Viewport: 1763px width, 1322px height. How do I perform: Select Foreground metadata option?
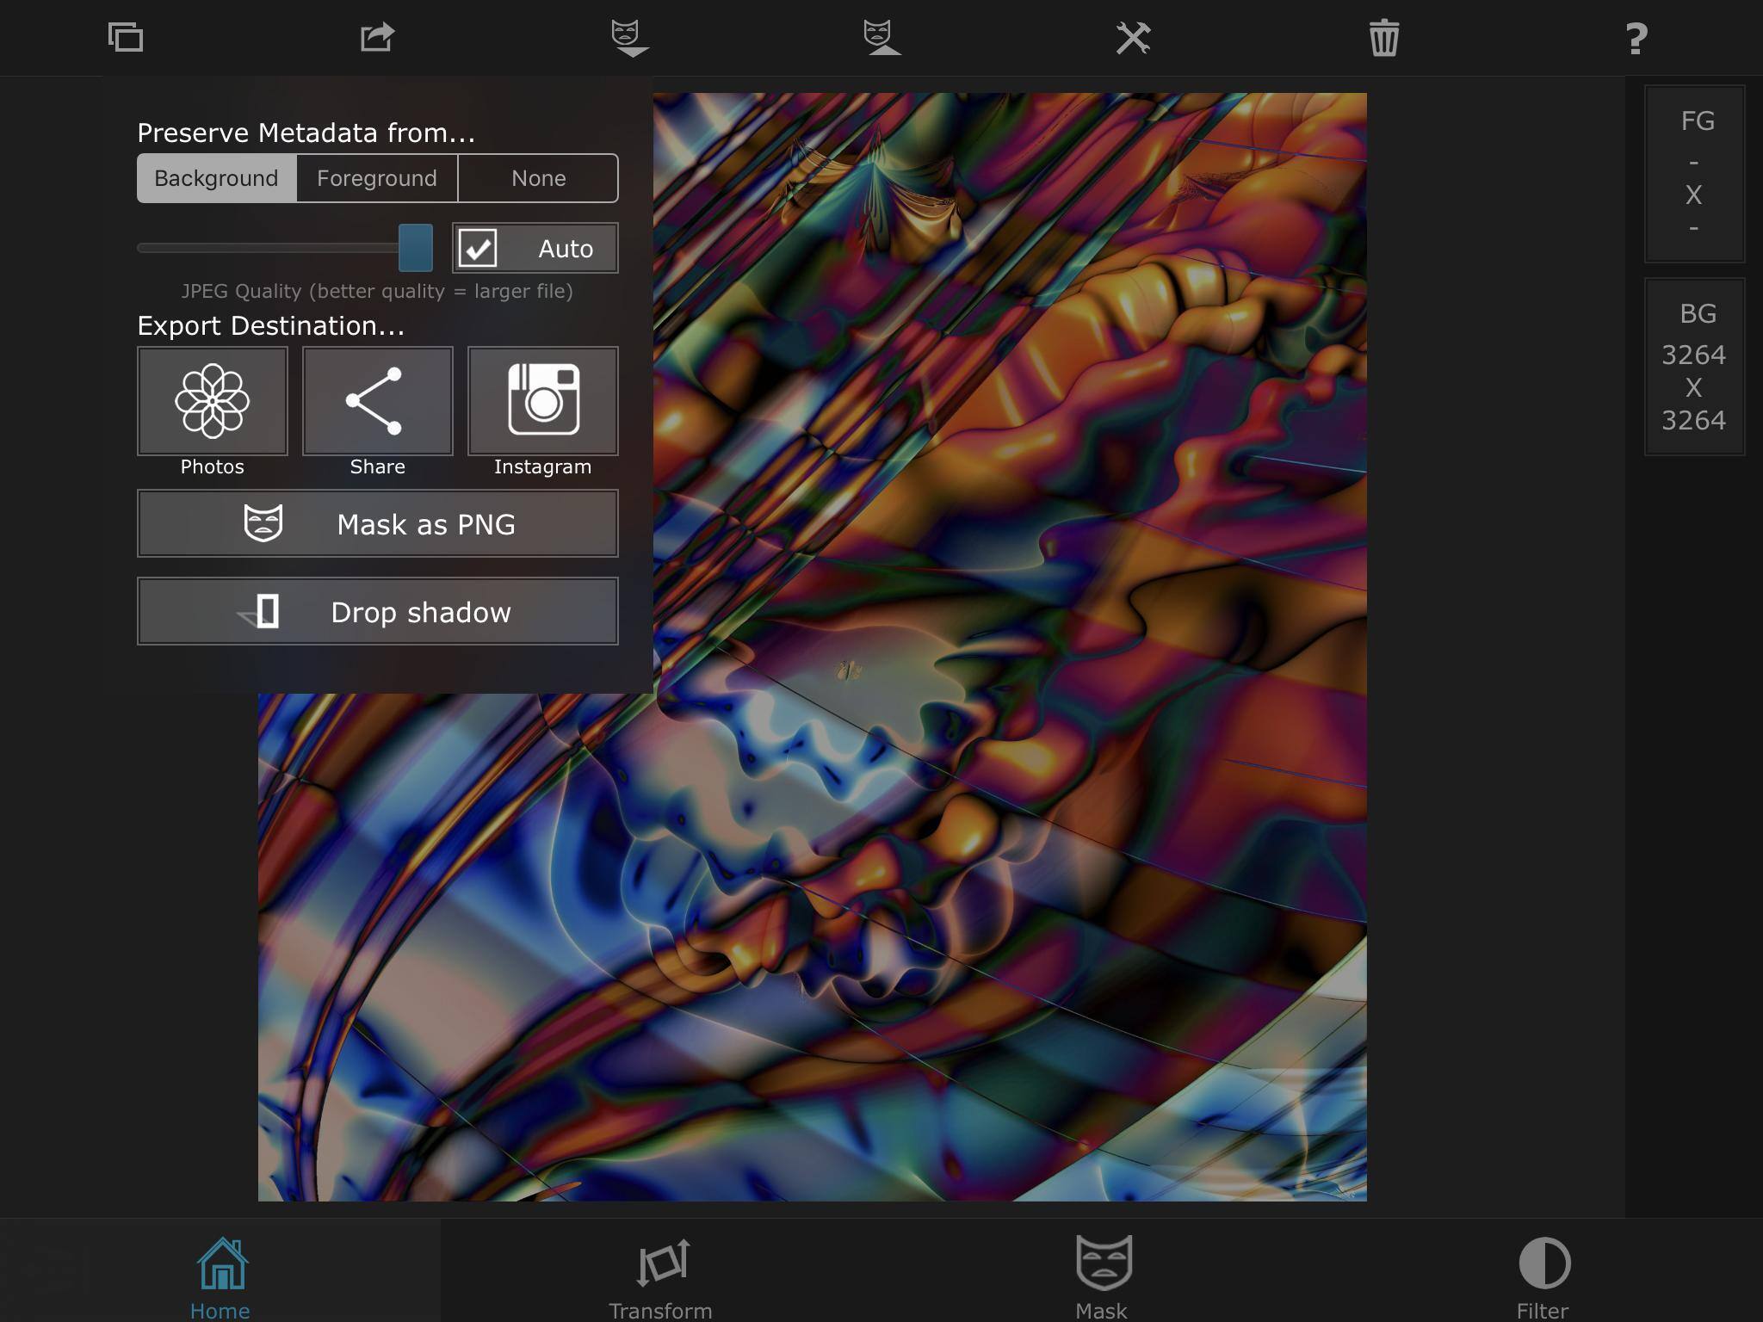[x=377, y=178]
